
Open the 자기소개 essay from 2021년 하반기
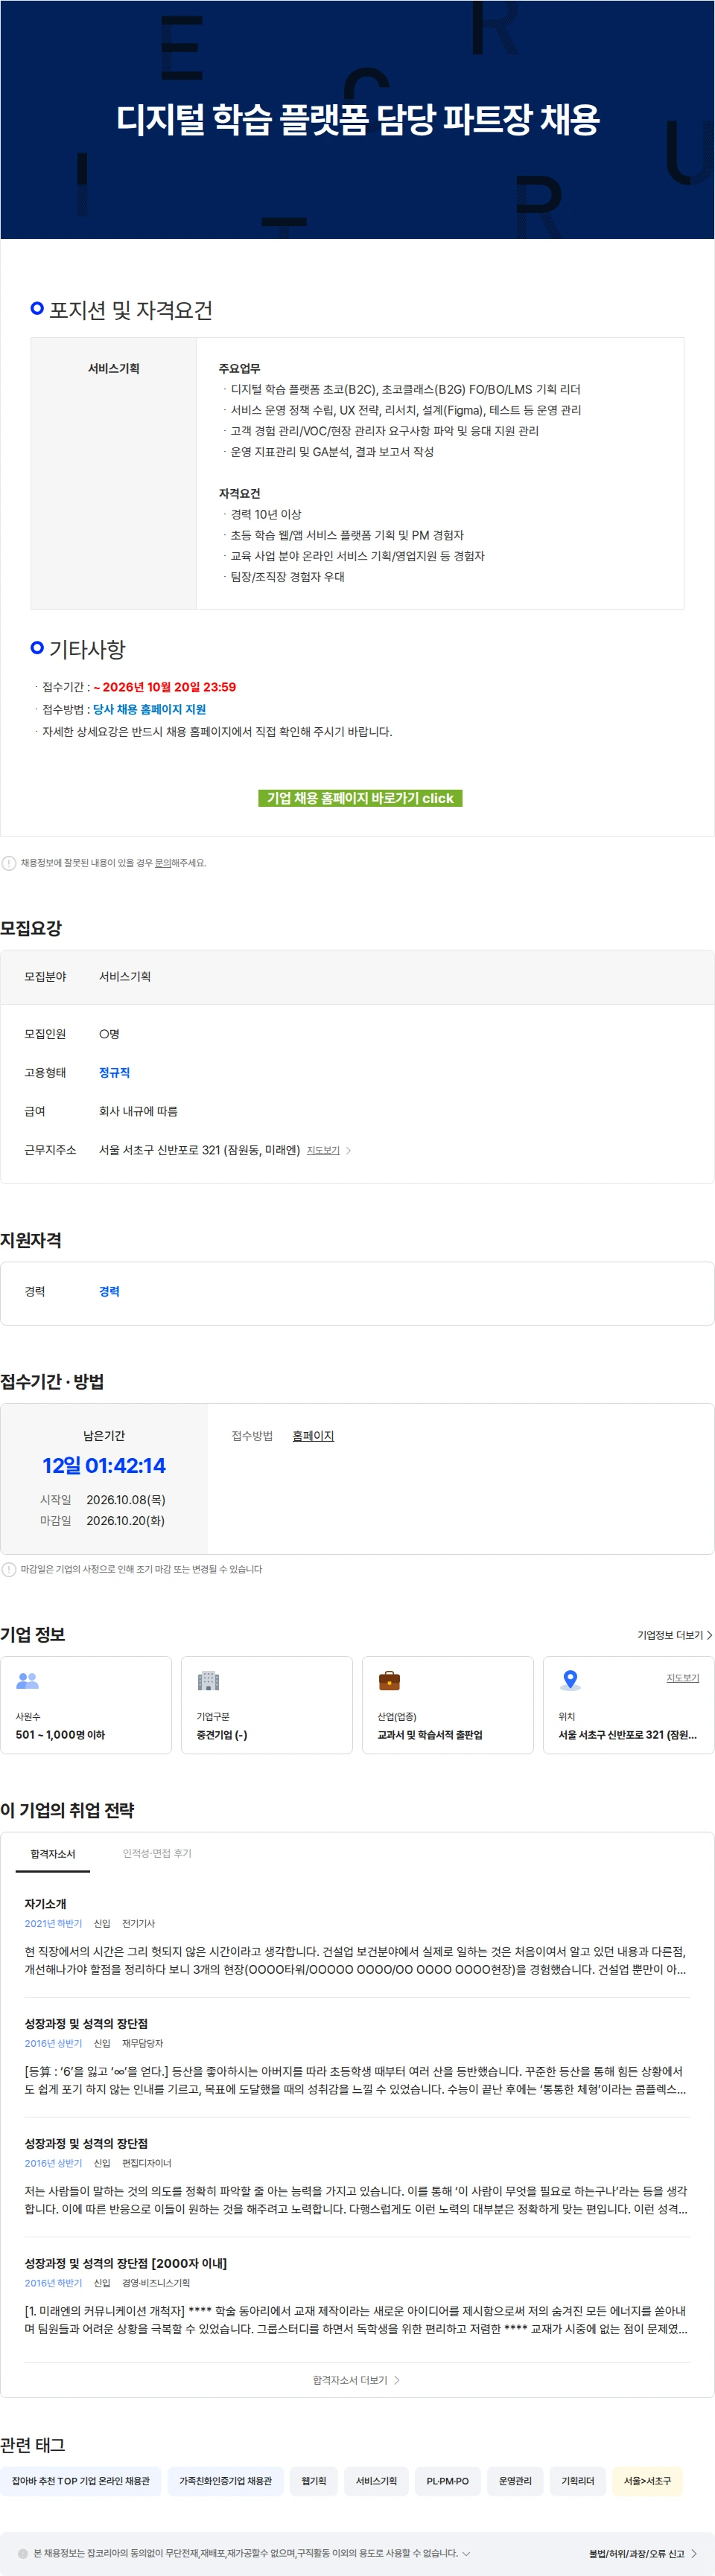tap(357, 1937)
